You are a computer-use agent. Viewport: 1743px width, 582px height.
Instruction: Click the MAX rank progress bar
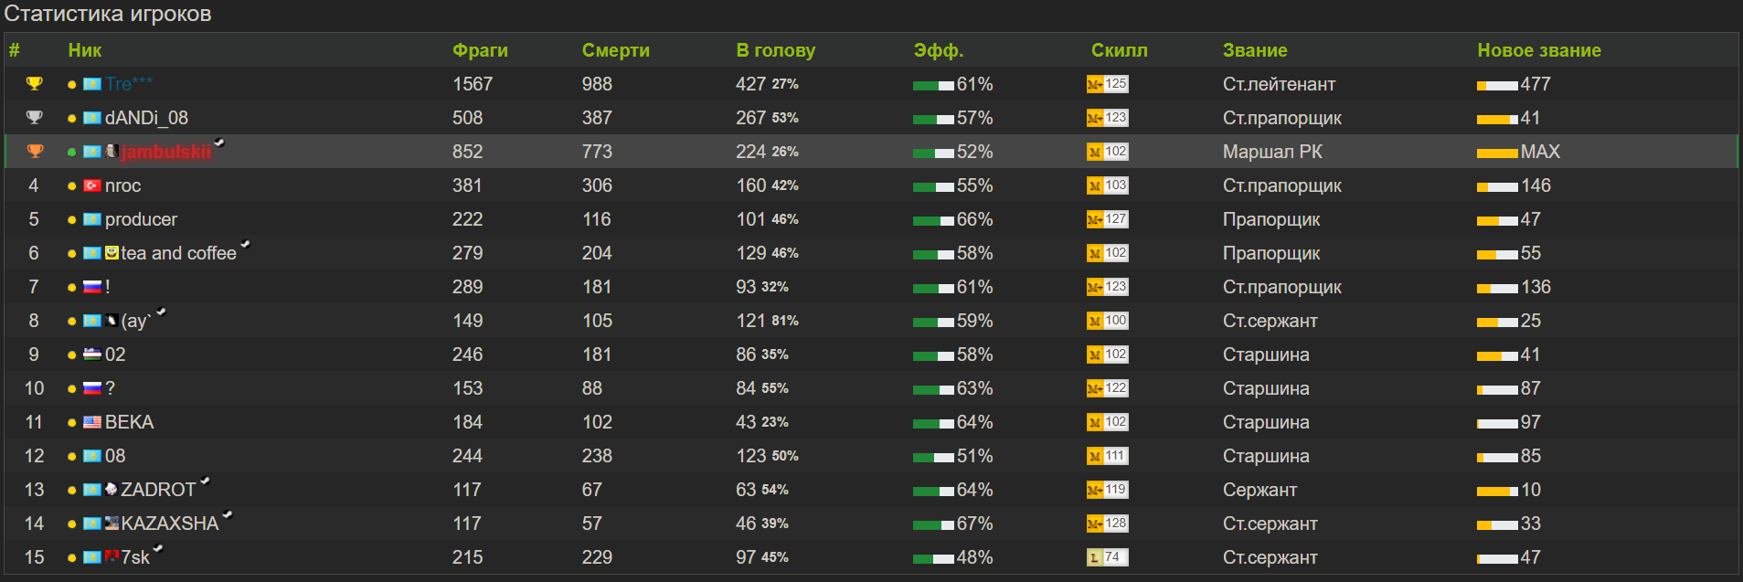1497,153
